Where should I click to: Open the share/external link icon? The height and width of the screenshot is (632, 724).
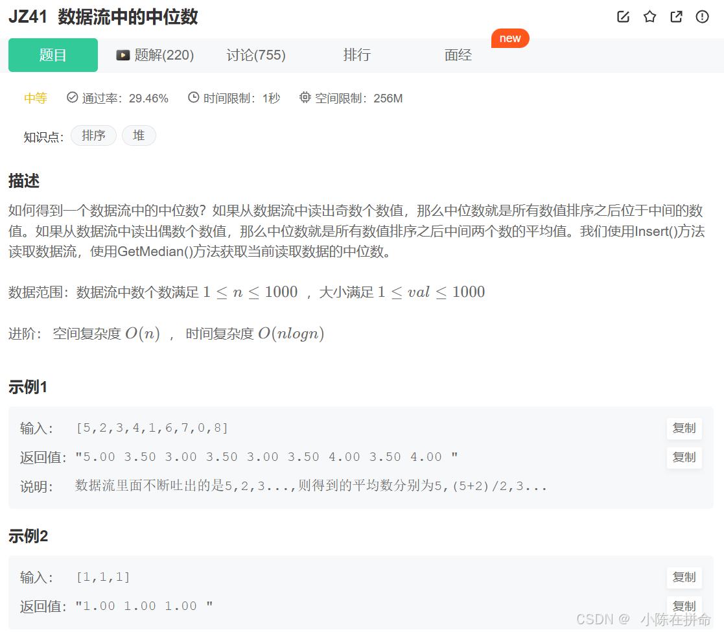676,17
